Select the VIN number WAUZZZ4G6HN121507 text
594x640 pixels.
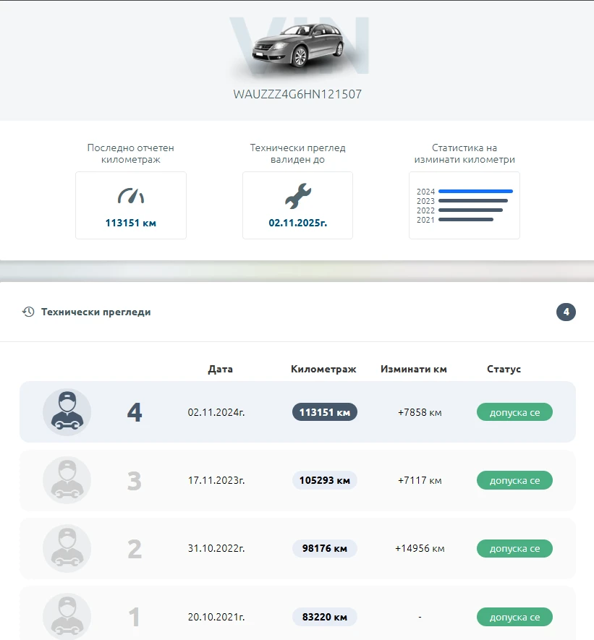tap(297, 94)
